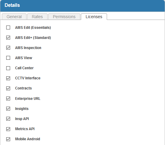Uncheck the Enterprise URL license
165x145 pixels.
click(x=8, y=99)
